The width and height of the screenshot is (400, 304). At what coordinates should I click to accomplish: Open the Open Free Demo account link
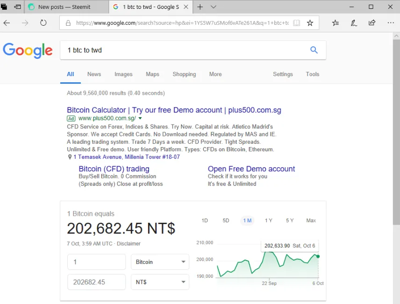[x=251, y=169]
